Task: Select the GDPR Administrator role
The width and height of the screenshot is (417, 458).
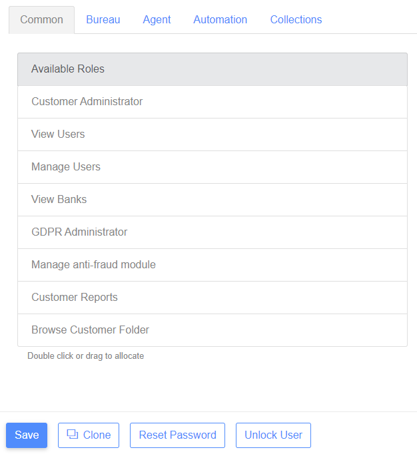Action: click(212, 232)
